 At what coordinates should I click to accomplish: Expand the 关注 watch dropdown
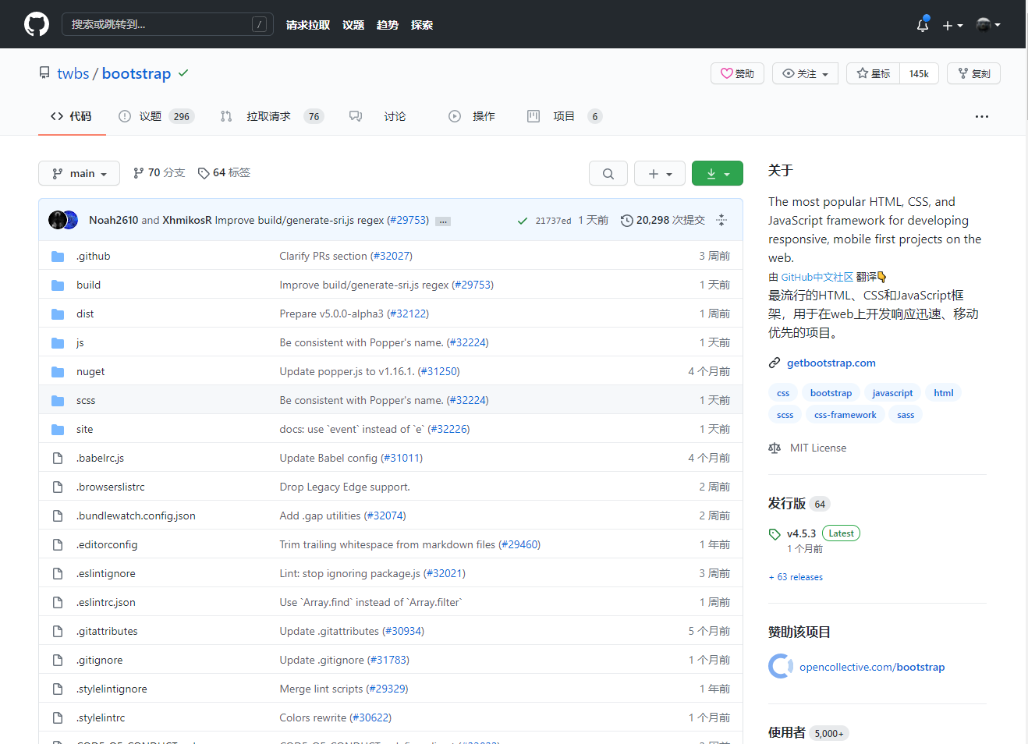click(805, 73)
